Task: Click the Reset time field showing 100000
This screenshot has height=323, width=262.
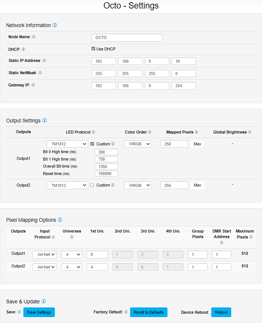Action: [x=106, y=174]
